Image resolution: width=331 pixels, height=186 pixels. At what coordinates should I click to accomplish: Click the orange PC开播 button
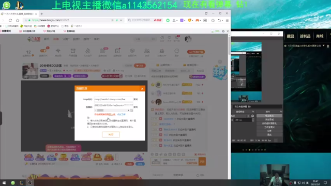[x=196, y=52]
